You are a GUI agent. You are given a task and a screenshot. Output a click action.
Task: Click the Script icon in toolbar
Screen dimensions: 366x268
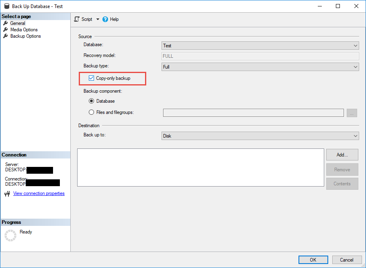[x=77, y=19]
